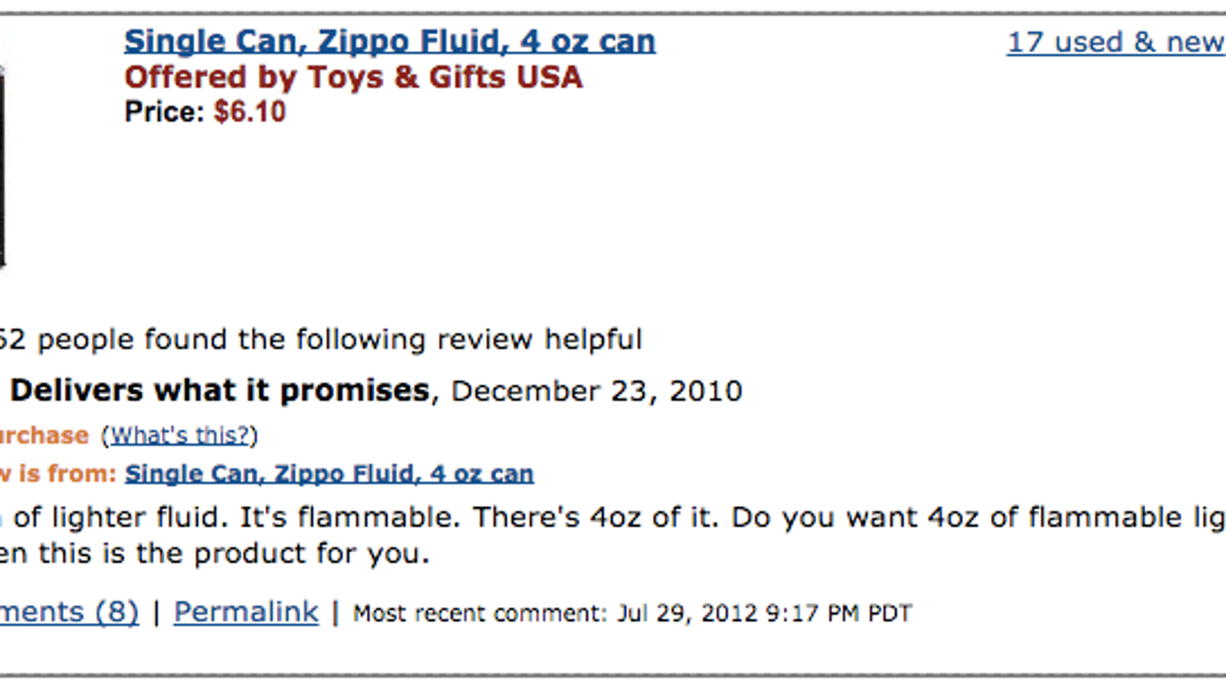Click the product image at the left edge
This screenshot has height=689, width=1226.
point(3,165)
